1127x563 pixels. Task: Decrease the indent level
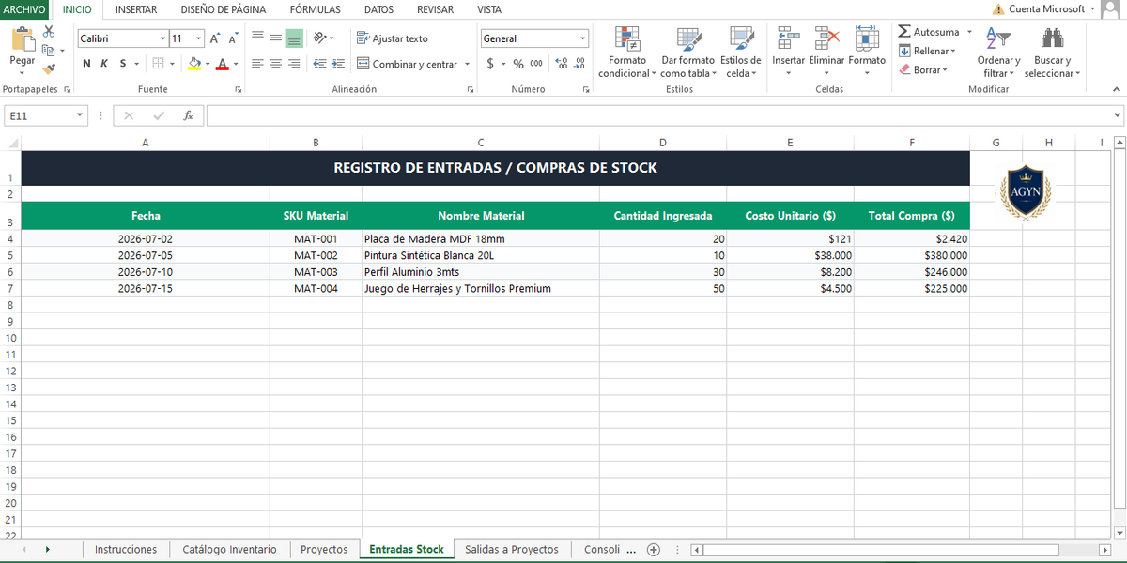[x=320, y=64]
